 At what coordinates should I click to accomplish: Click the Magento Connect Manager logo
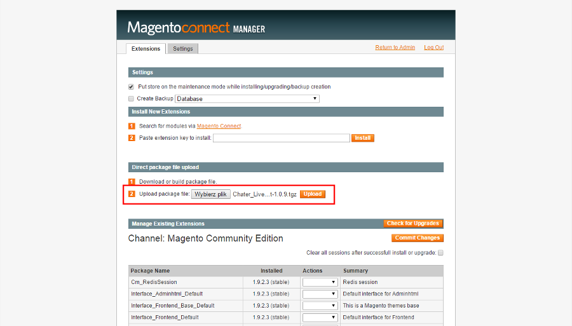196,28
